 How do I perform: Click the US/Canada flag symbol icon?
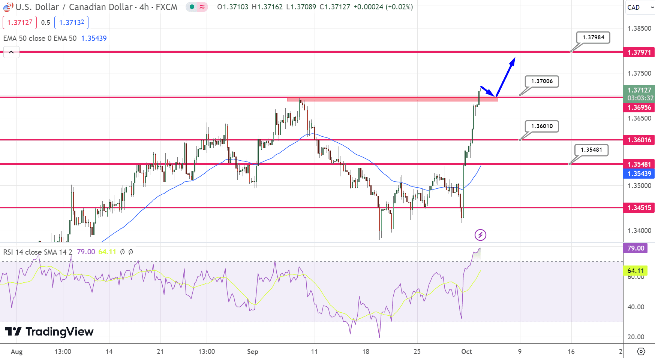[8, 7]
